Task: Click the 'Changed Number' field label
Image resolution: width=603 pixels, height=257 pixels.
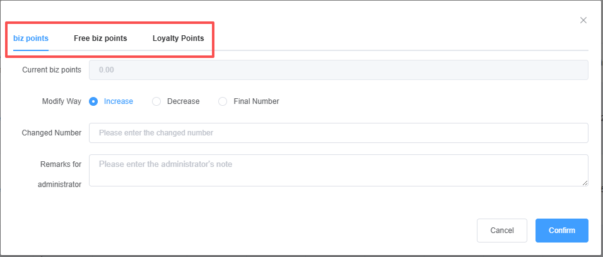Action: tap(51, 133)
